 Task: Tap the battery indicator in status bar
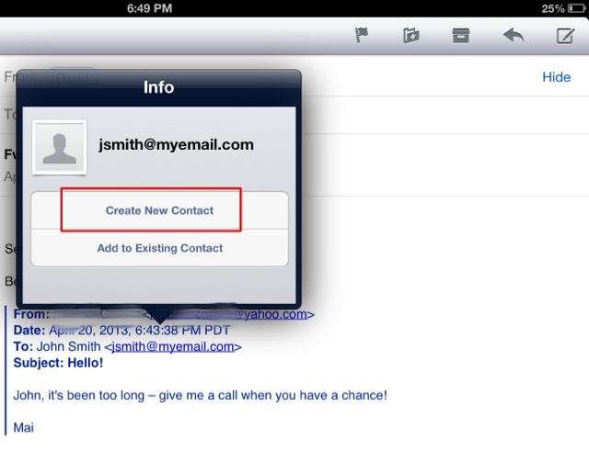(x=576, y=8)
